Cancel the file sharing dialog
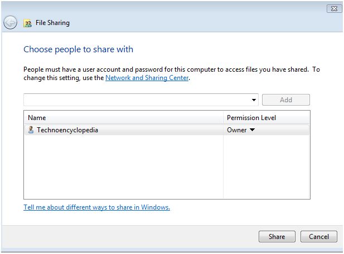344x254 pixels. 319,237
